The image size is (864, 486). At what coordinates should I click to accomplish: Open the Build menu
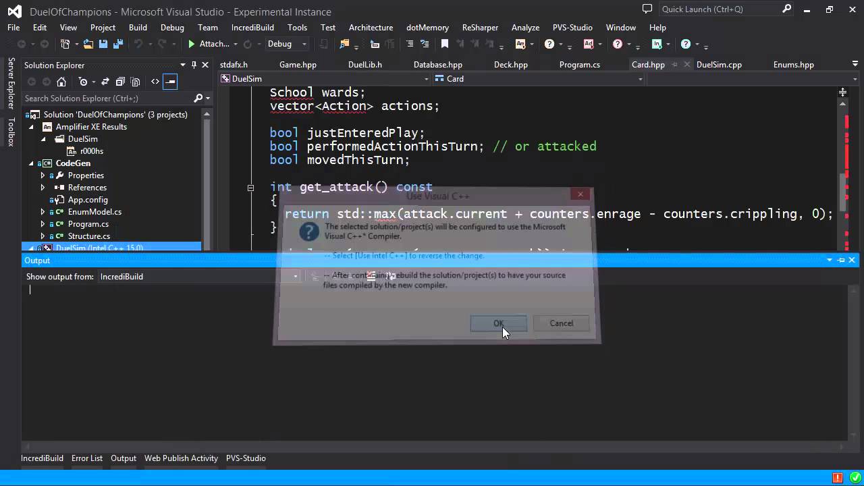click(x=138, y=28)
